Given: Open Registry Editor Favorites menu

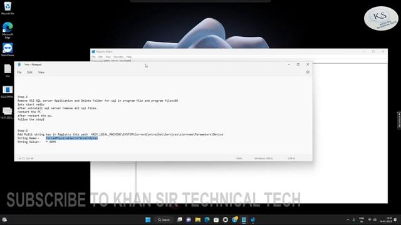Looking at the screenshot, I should pos(118,57).
